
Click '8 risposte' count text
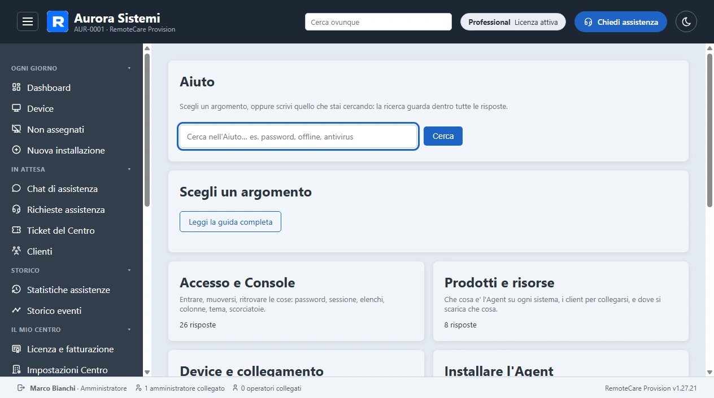(x=460, y=325)
